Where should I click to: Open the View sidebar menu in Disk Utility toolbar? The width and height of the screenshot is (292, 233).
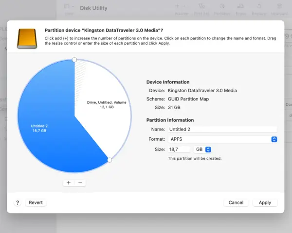pos(69,6)
